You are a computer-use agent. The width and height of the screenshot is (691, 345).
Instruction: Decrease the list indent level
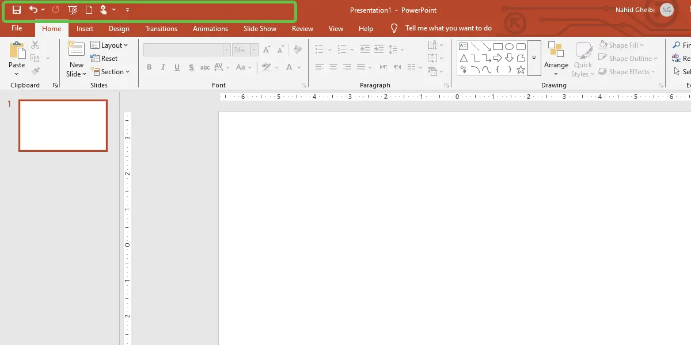365,49
